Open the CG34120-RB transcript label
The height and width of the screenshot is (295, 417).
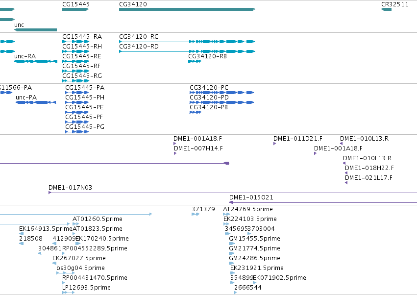pos(207,56)
